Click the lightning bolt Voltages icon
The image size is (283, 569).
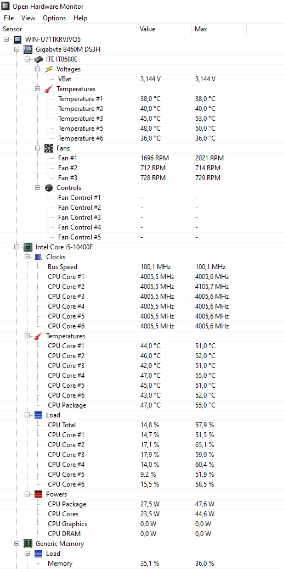click(49, 69)
